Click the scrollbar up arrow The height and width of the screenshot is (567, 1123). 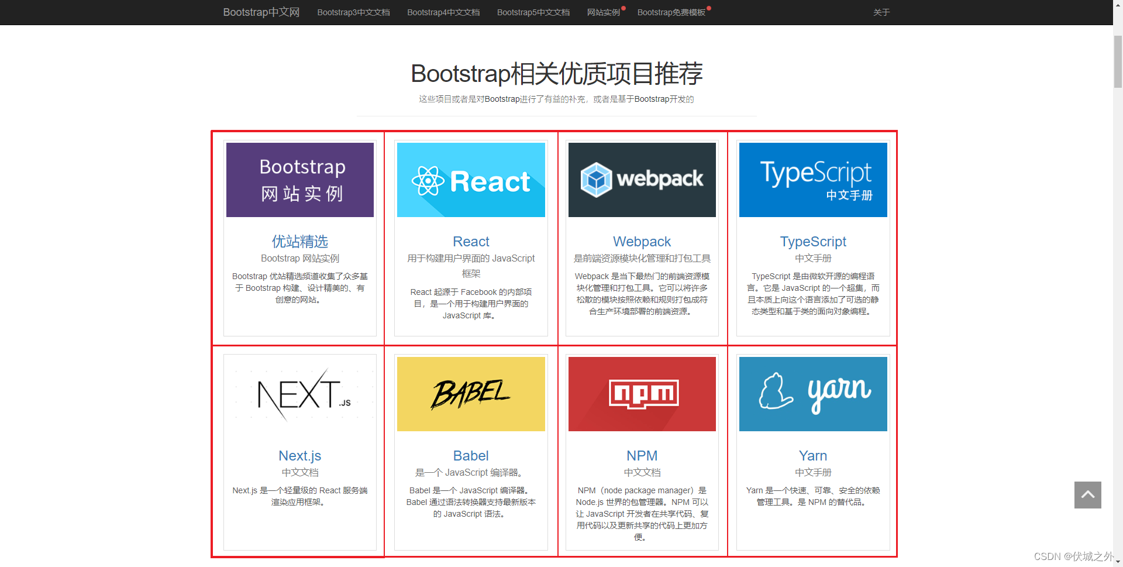(1118, 5)
